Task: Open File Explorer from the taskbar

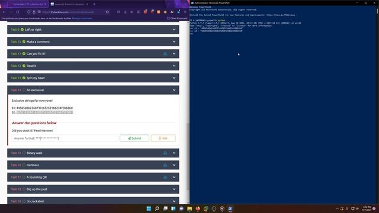Action: tap(189, 208)
